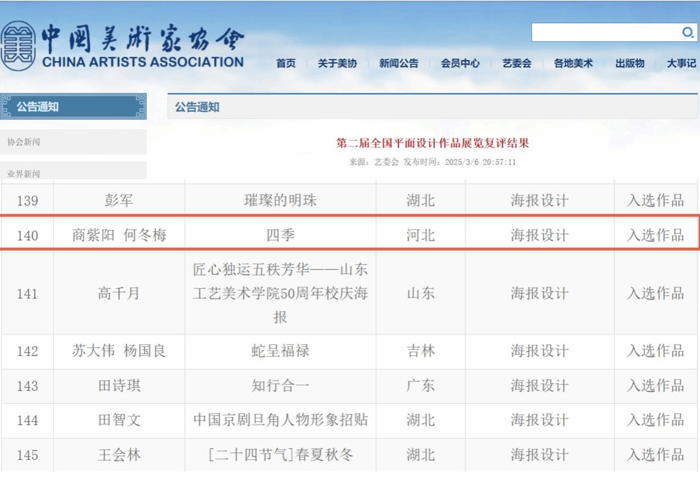Click the author name 彭军 in row 139
Screen dimensions: 700x488
pos(119,201)
